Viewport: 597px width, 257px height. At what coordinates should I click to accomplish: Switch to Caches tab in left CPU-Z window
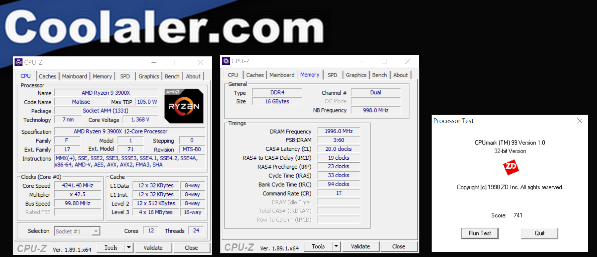tap(48, 76)
